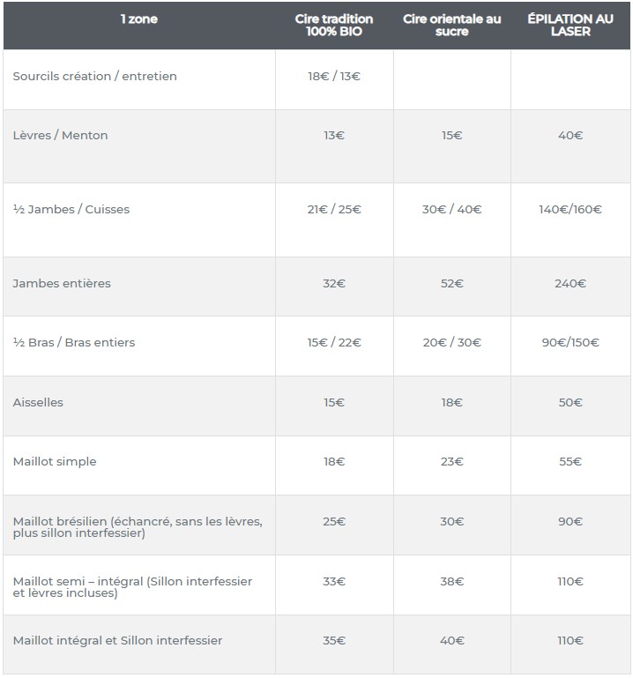Select the 'ÉPILATION AU LASER' column header
Image resolution: width=633 pixels, height=678 pixels.
point(570,26)
